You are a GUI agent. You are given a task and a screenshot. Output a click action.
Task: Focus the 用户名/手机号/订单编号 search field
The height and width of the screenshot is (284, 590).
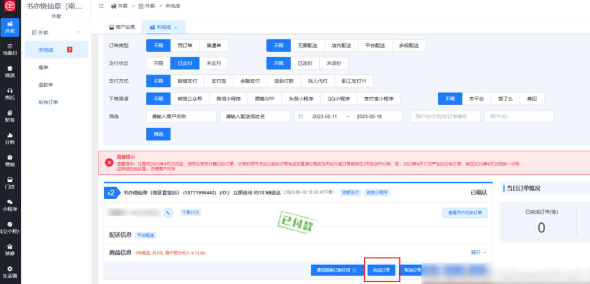[445, 117]
